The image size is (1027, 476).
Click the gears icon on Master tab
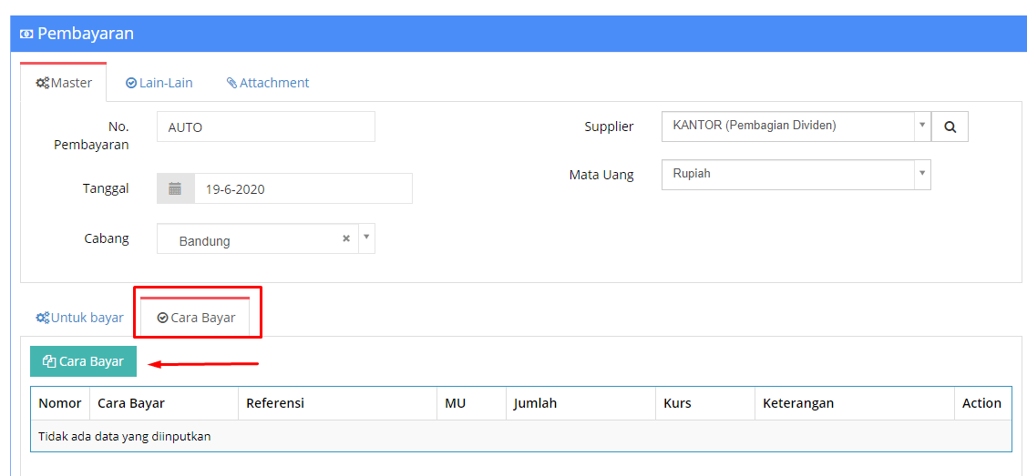pos(43,83)
